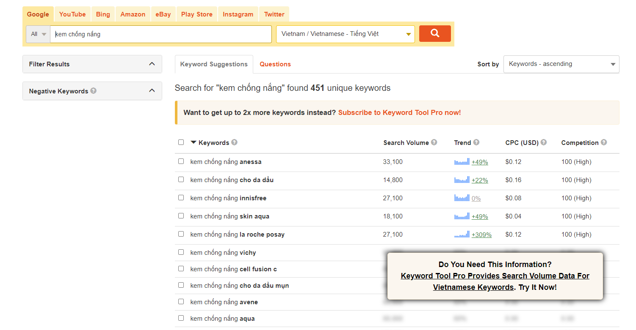Click the +49% trend link for skin aqua
The image size is (636, 330).
click(x=480, y=217)
